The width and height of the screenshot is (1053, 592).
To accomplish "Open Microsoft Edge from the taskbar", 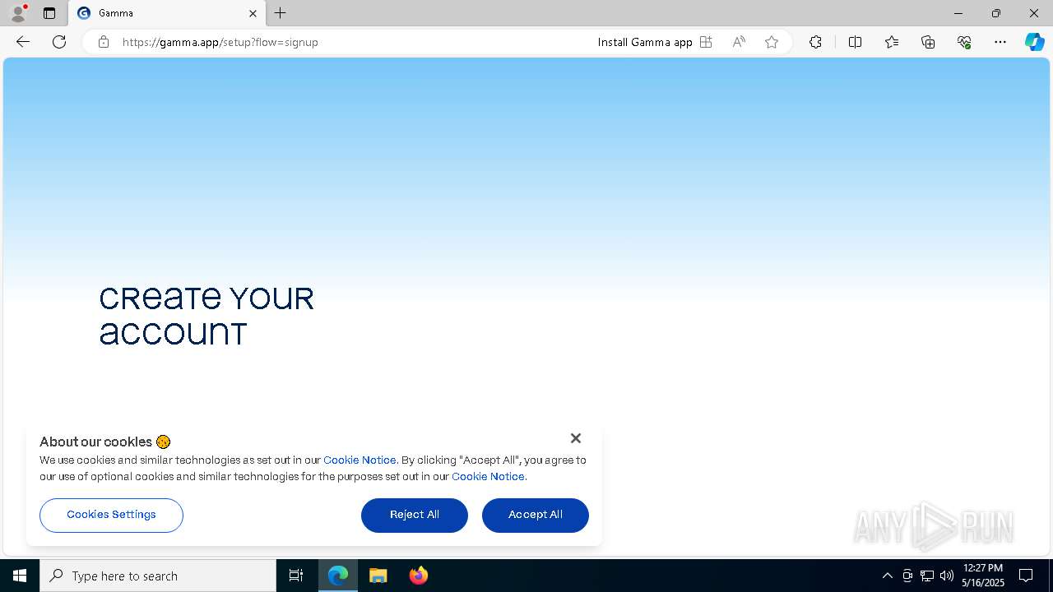I will click(x=338, y=576).
